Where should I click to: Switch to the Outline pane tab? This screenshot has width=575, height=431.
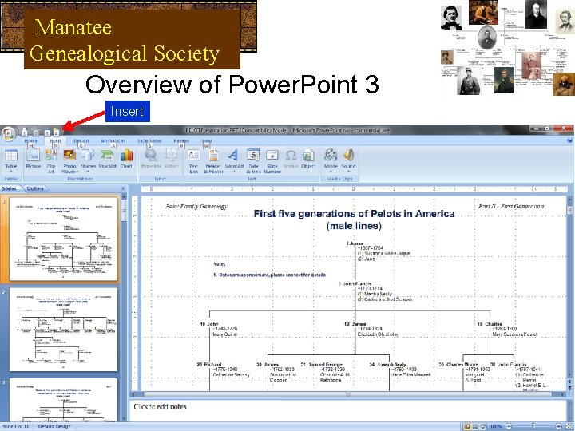(35, 188)
